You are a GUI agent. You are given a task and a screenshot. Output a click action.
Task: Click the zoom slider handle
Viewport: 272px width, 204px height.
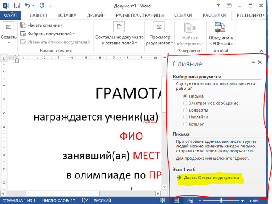pos(221,201)
